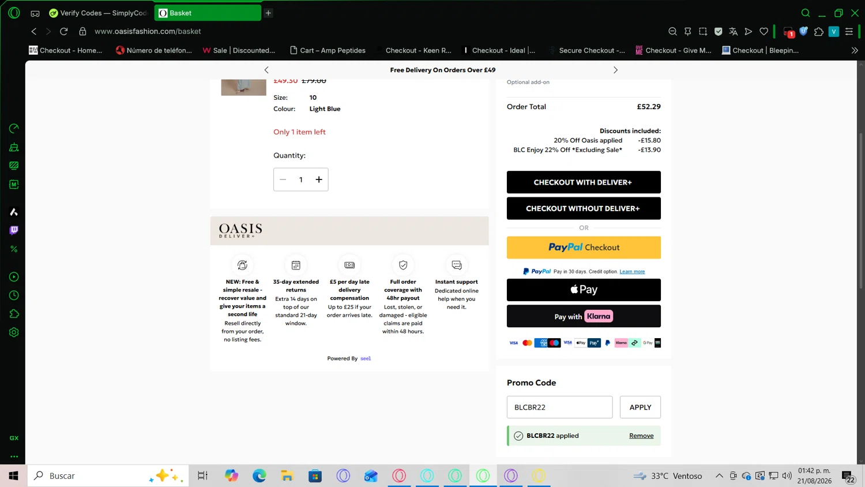
Task: Open PayPal Learn more link
Action: pos(632,271)
